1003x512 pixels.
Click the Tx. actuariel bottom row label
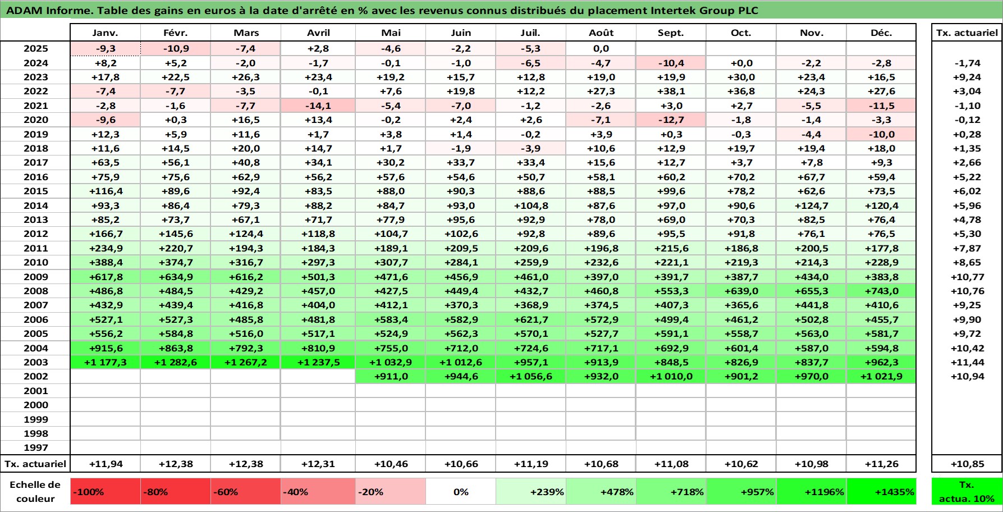pyautogui.click(x=35, y=464)
